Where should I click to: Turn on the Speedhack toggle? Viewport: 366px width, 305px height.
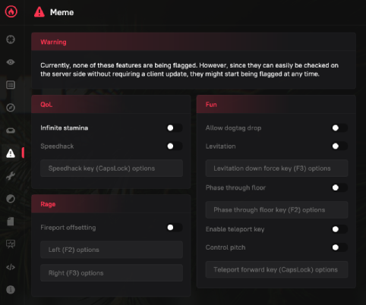174,146
